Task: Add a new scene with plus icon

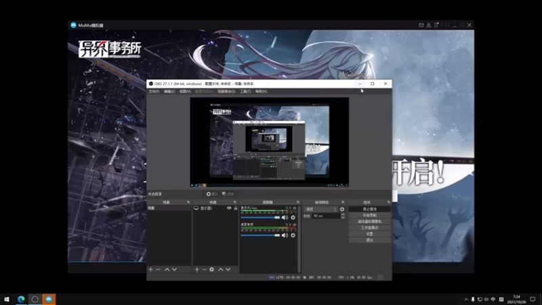Action: [x=150, y=269]
